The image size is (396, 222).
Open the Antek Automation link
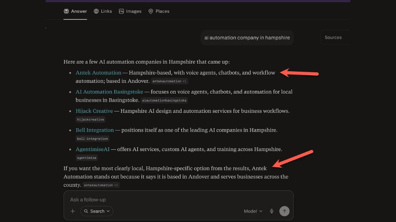pyautogui.click(x=98, y=73)
